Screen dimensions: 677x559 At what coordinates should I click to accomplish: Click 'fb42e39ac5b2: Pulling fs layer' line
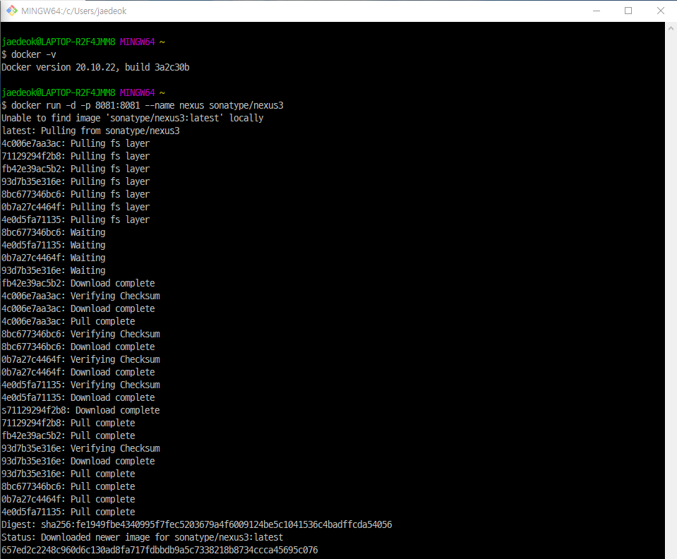click(76, 169)
